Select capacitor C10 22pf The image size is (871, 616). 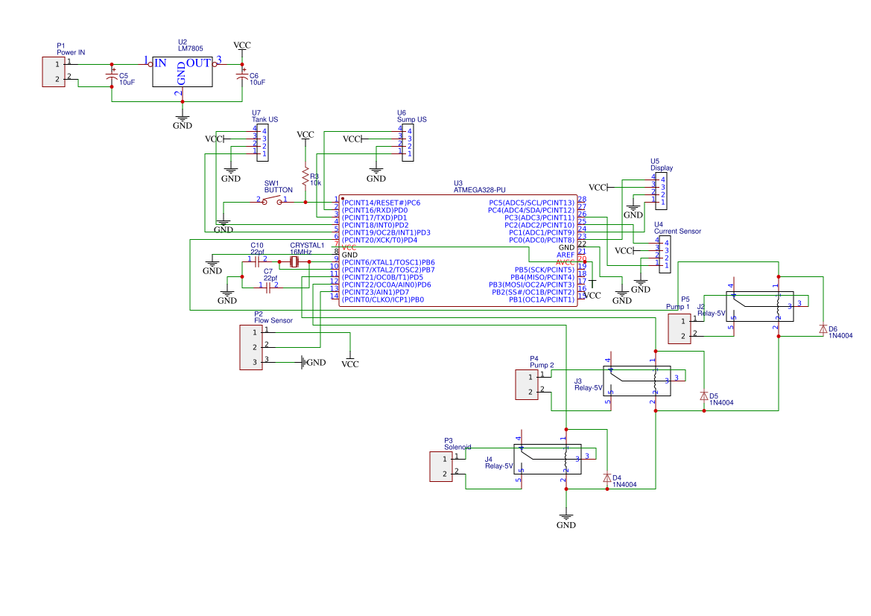pos(256,261)
